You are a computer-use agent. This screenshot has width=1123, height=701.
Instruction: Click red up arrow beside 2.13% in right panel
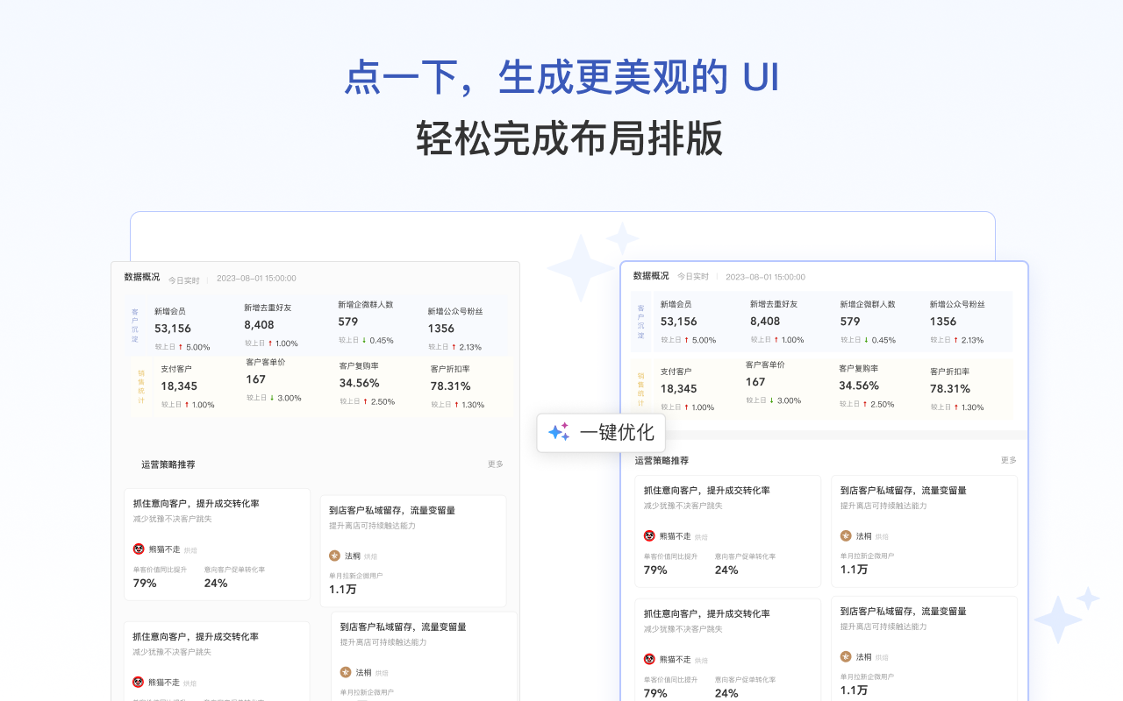[955, 340]
